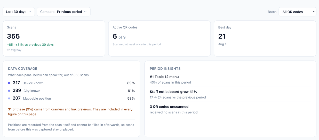Click the City known 289 row

click(71, 91)
